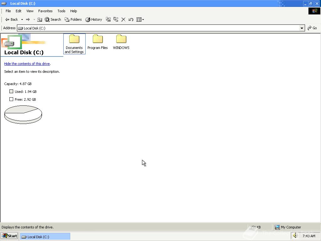Click the drive icon in title bar
This screenshot has height=241, width=321.
(4, 3)
